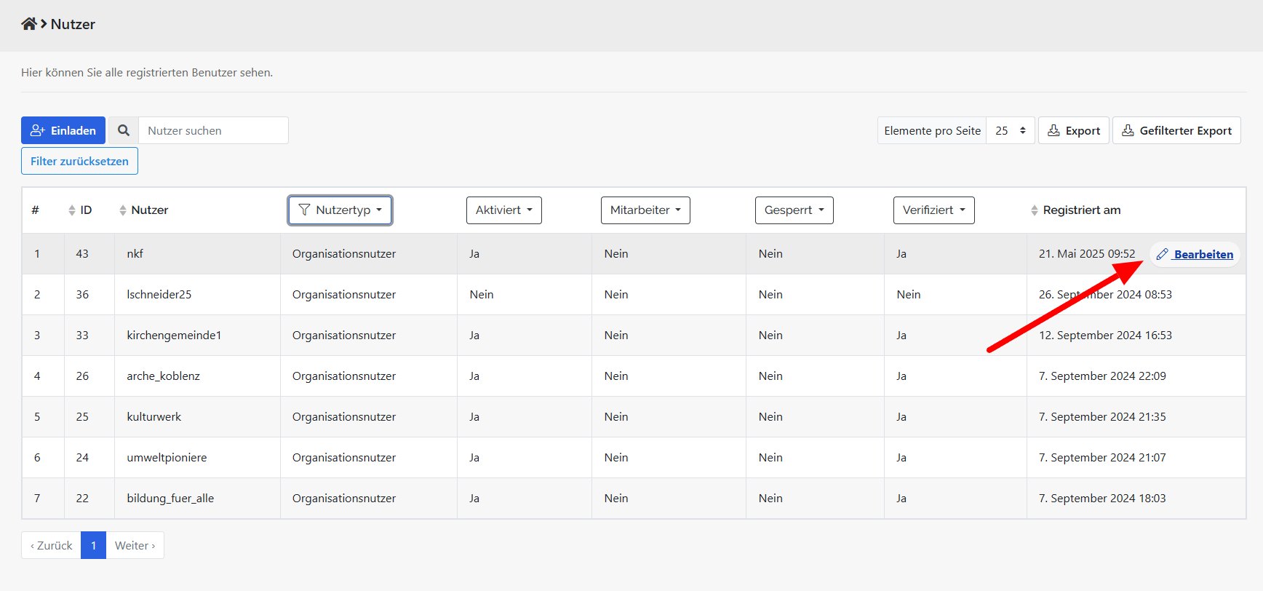Invite a user with Einladen button
This screenshot has height=591, width=1263.
pyautogui.click(x=63, y=130)
